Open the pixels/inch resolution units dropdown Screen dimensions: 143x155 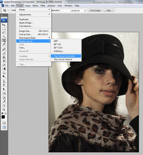[x=78, y=10]
